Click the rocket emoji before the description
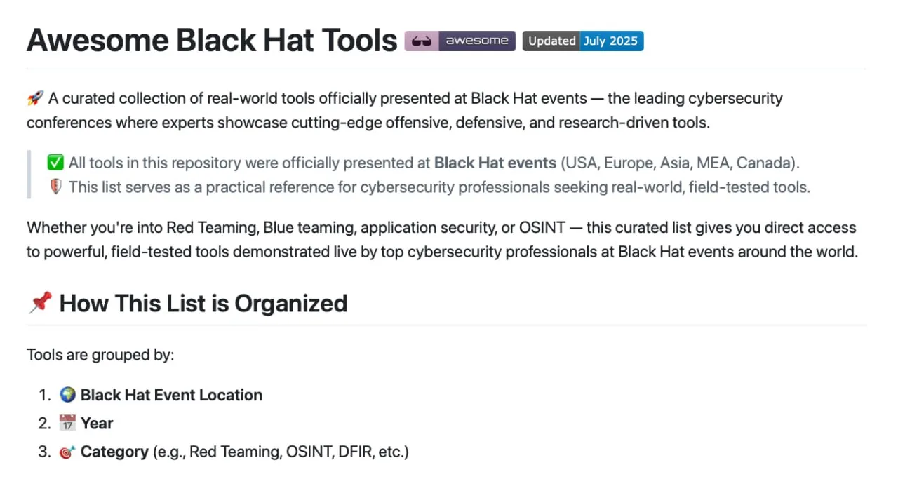Screen dimensions: 898x486 (35, 98)
